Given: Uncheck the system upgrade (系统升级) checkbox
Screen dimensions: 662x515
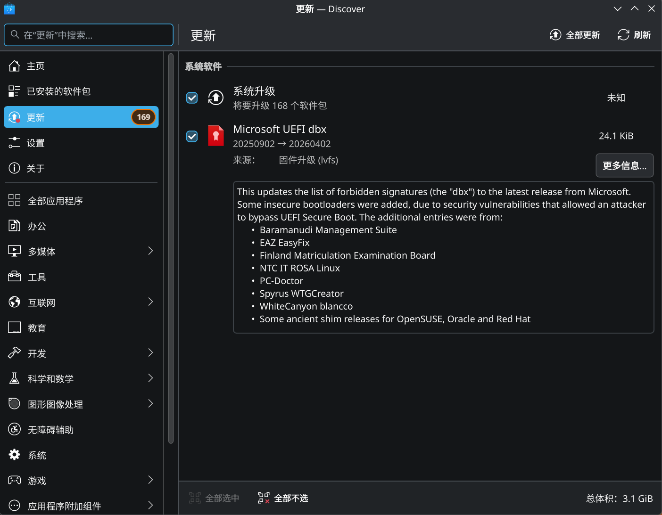Looking at the screenshot, I should 192,98.
